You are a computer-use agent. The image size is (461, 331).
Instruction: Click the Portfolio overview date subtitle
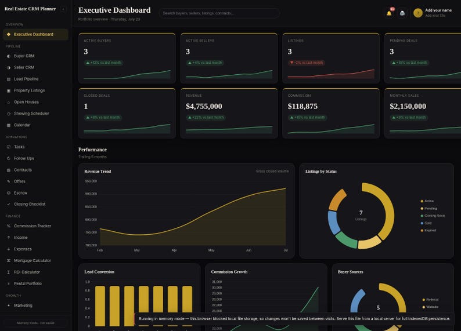click(x=109, y=19)
